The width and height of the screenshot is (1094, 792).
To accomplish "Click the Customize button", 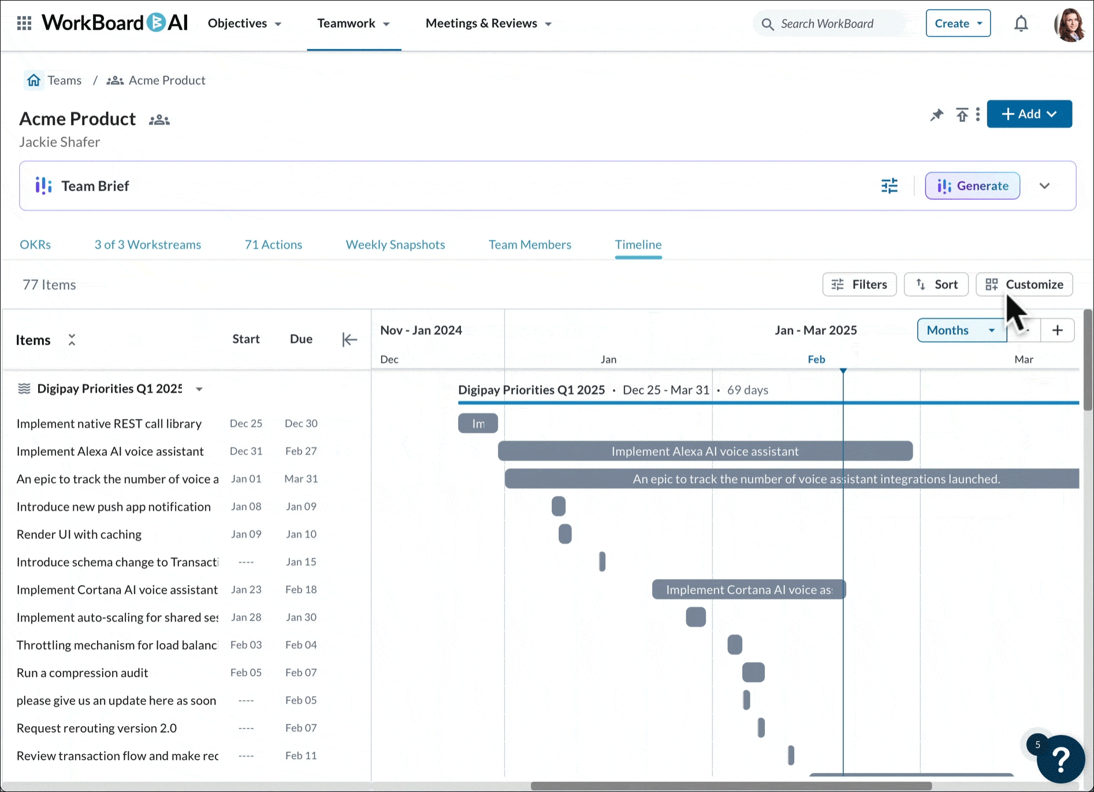I will tap(1025, 285).
